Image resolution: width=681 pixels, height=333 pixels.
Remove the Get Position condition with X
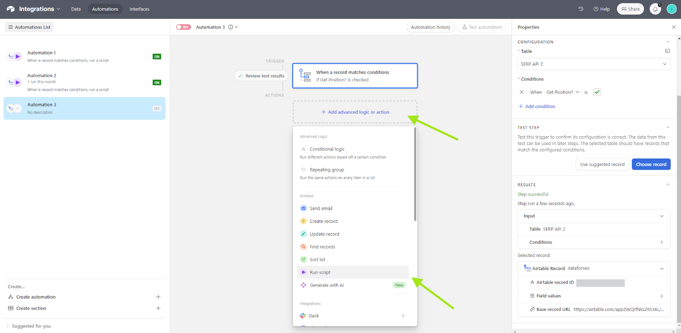(x=521, y=92)
